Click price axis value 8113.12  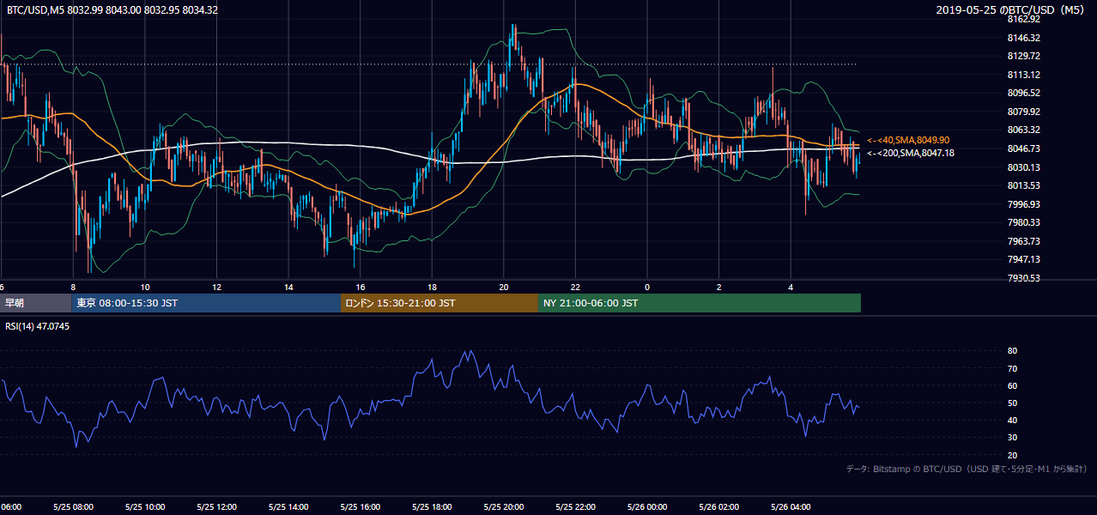click(1023, 75)
